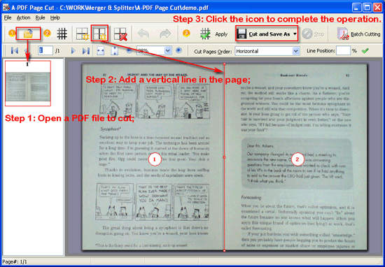Open the Rule menu
The height and width of the screenshot is (267, 385).
40,18
